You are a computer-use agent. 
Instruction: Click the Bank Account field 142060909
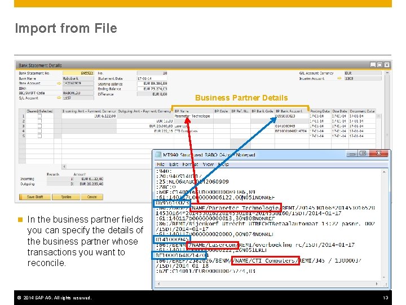point(78,83)
